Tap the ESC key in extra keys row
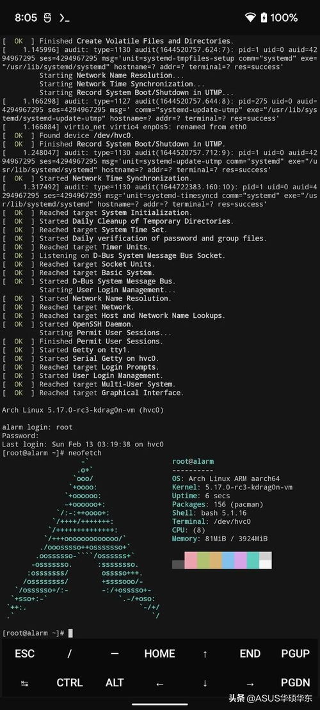The image size is (320, 710). [24, 654]
